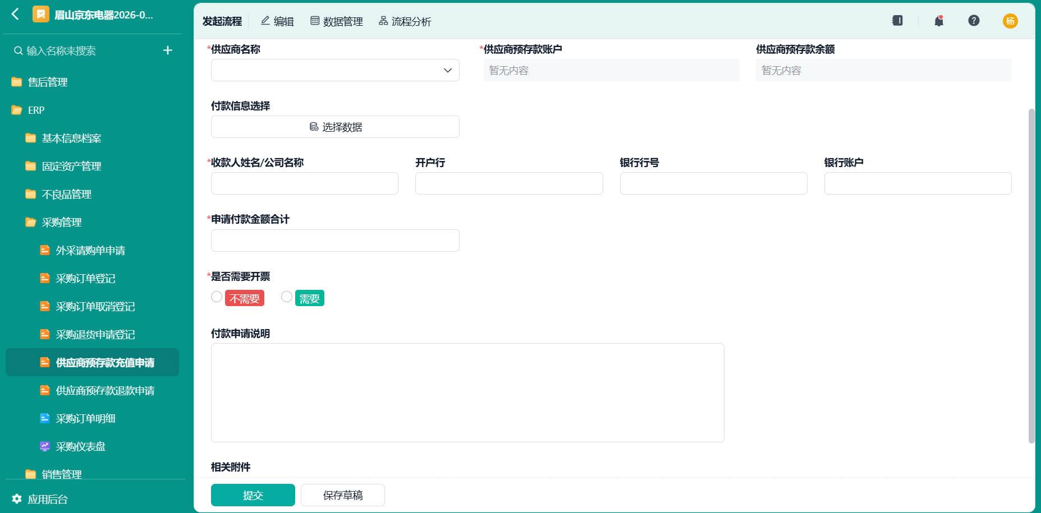1041x513 pixels.
Task: Add new item with plus icon
Action: (x=167, y=50)
